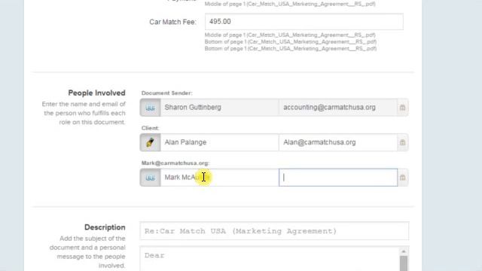Screen dimensions: 482x271
Task: Click the message box scroll up arrow
Action: [x=404, y=251]
